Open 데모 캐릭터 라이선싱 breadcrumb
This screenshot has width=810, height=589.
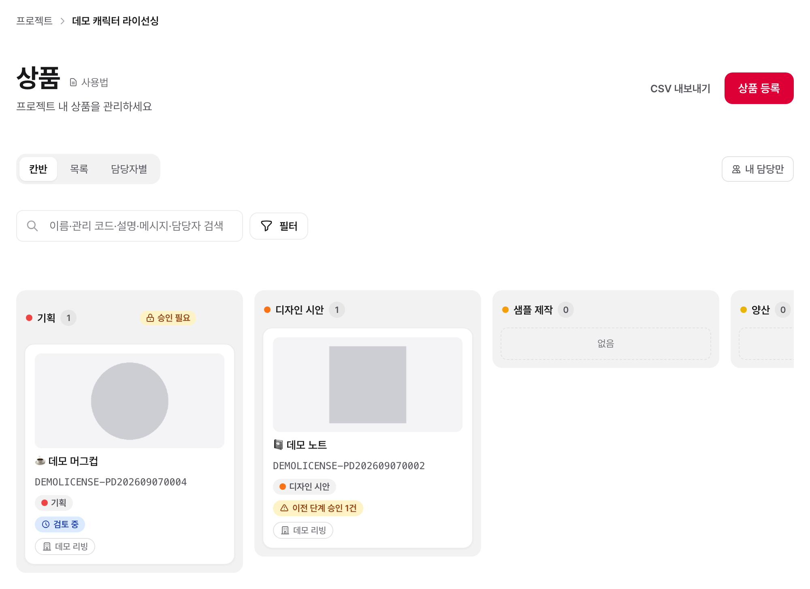coord(115,21)
